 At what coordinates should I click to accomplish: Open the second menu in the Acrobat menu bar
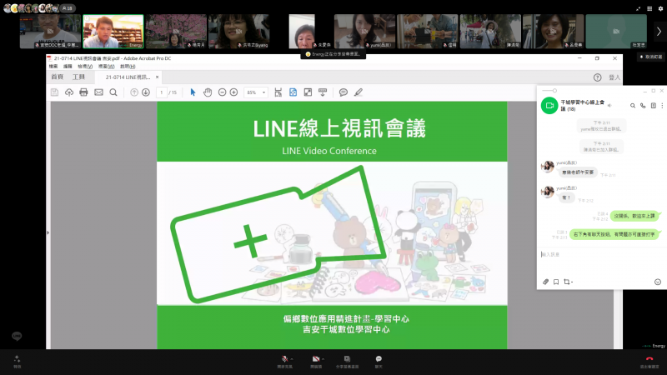[x=68, y=67]
